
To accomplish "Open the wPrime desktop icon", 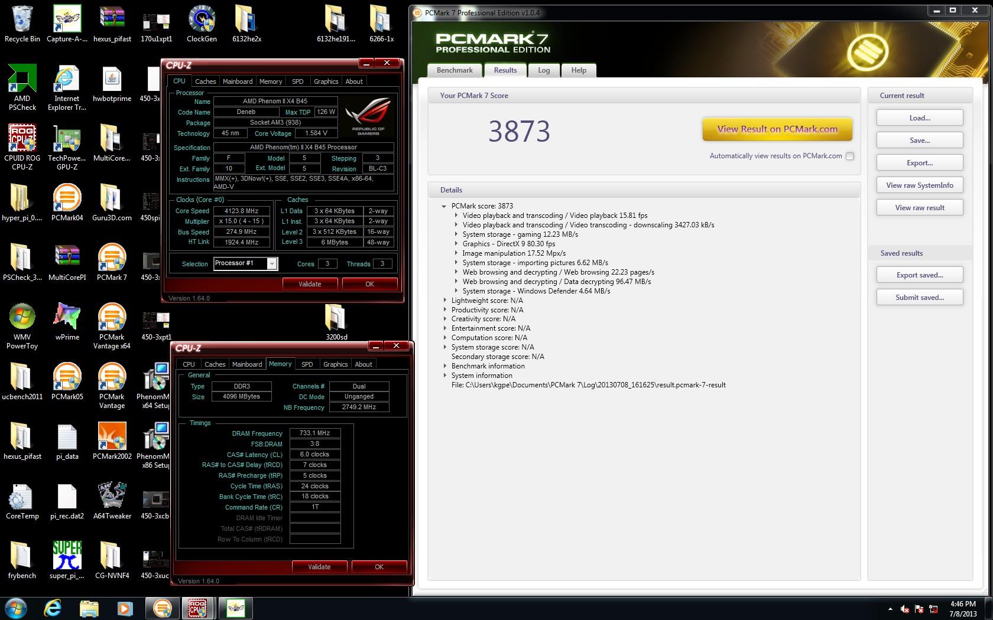I will [x=67, y=322].
